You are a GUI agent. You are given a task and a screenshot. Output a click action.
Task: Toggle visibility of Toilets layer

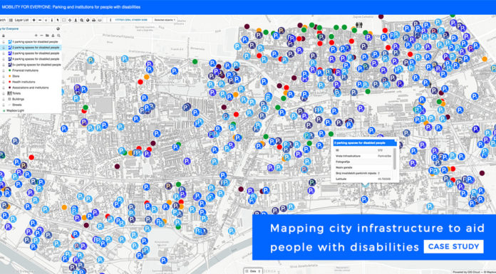[x=4, y=93]
